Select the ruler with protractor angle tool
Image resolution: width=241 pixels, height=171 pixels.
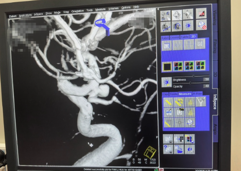point(179,102)
